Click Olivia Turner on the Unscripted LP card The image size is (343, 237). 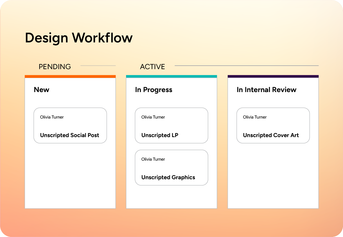153,117
